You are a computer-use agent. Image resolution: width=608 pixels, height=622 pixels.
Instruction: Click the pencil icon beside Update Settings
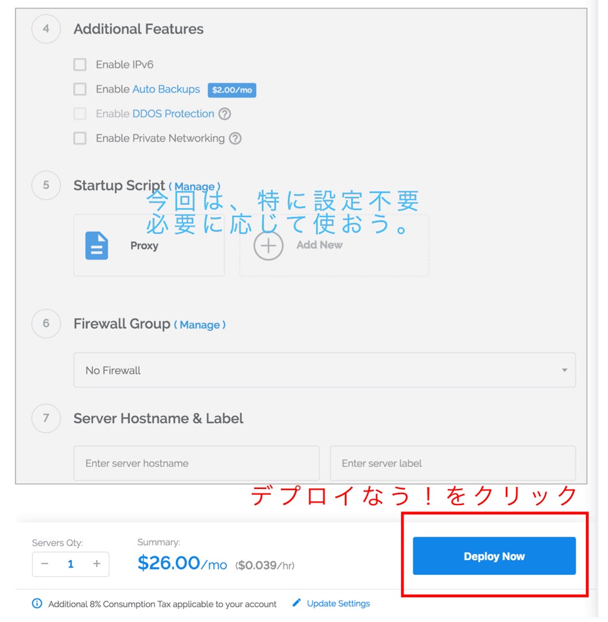coord(297,603)
